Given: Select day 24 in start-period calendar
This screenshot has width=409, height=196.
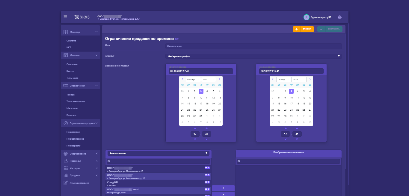Looking at the screenshot, I should point(201,110).
